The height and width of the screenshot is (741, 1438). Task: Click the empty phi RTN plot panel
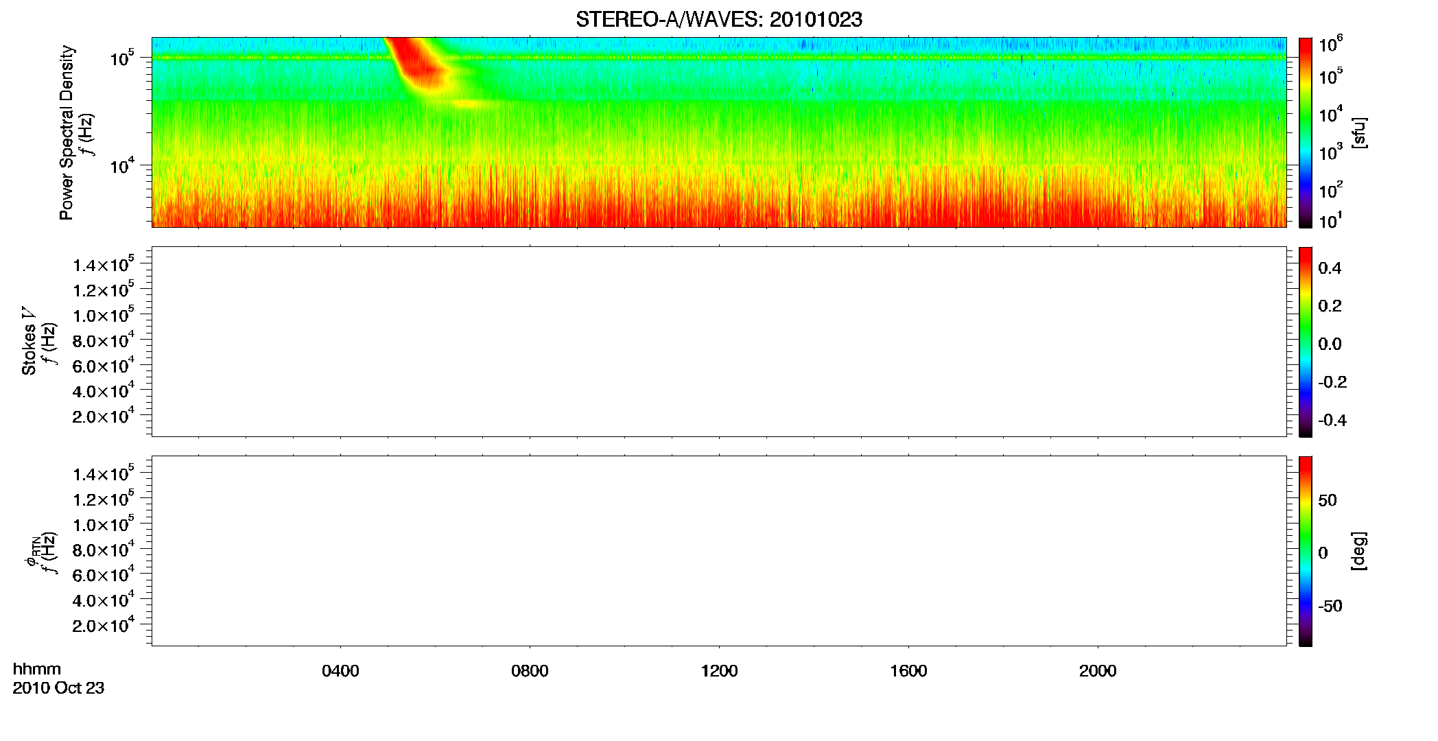tap(719, 551)
